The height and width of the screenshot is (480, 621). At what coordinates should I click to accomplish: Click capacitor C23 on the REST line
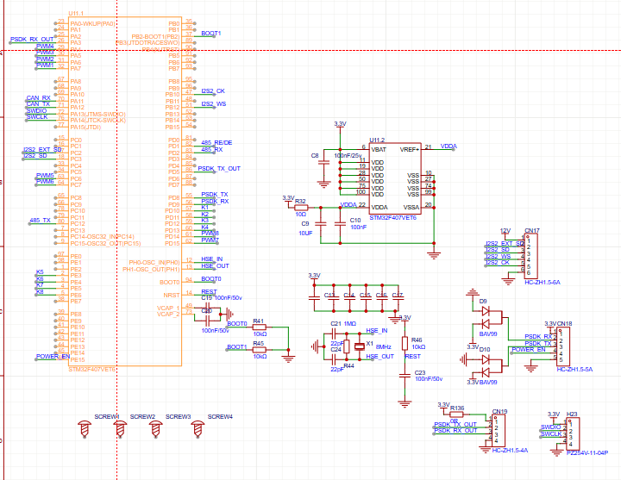coord(405,376)
